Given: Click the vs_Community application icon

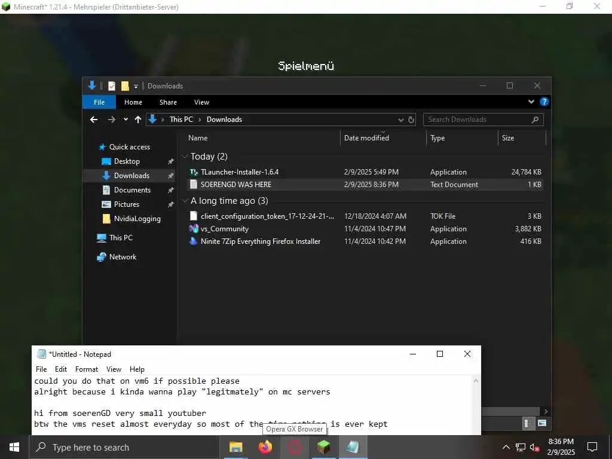Looking at the screenshot, I should click(194, 229).
